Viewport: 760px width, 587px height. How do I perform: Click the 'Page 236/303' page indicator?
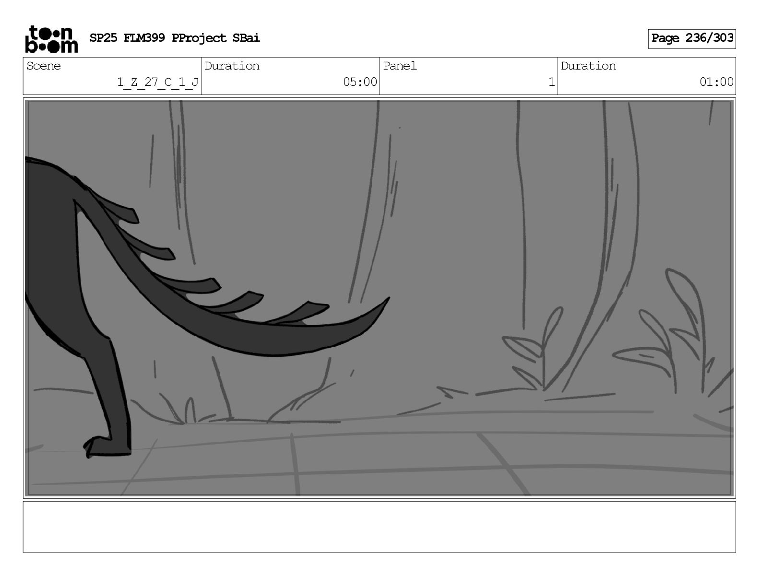click(691, 38)
